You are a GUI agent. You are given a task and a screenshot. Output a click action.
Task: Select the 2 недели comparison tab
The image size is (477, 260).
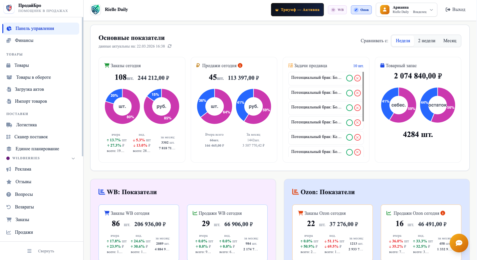(x=426, y=41)
